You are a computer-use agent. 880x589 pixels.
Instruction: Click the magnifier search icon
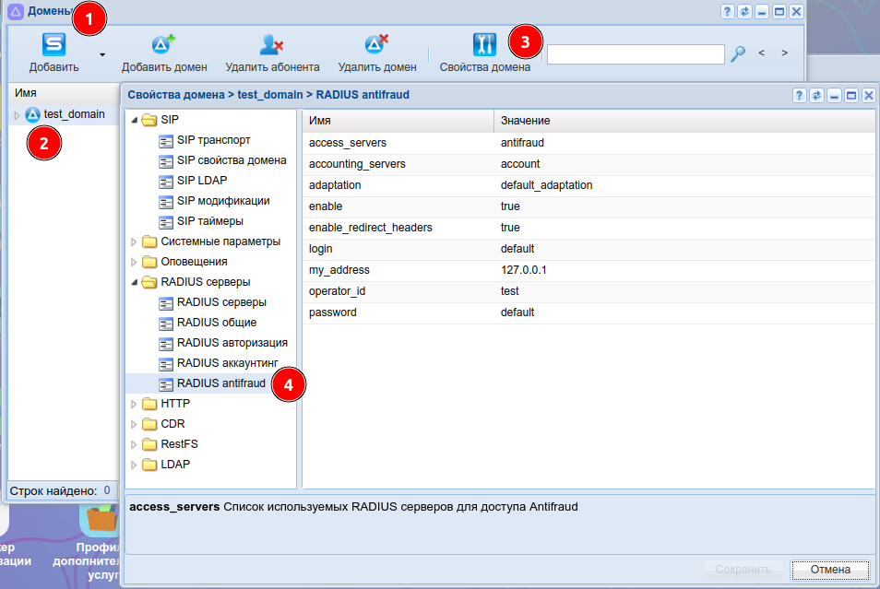737,54
